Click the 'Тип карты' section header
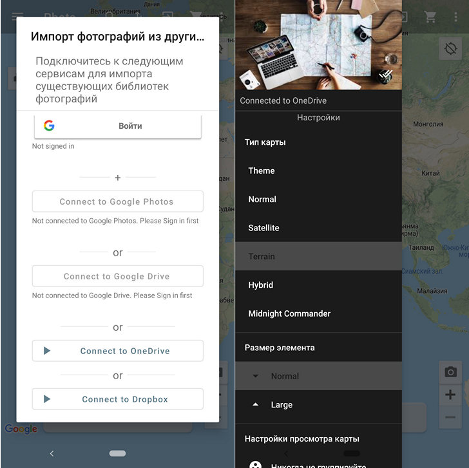The height and width of the screenshot is (468, 469). tap(265, 142)
